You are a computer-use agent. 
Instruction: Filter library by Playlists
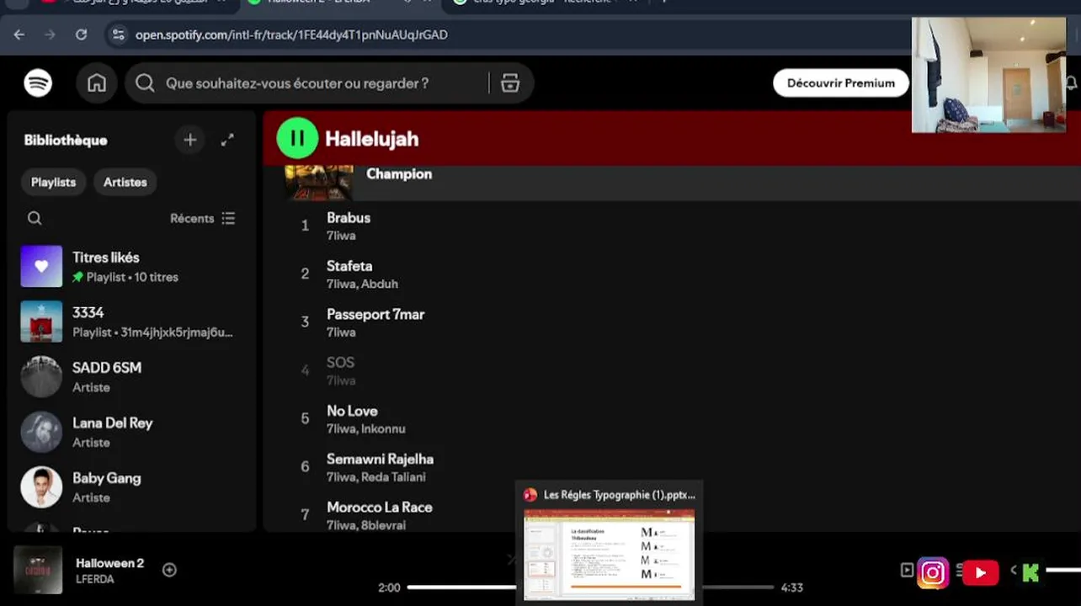point(53,182)
